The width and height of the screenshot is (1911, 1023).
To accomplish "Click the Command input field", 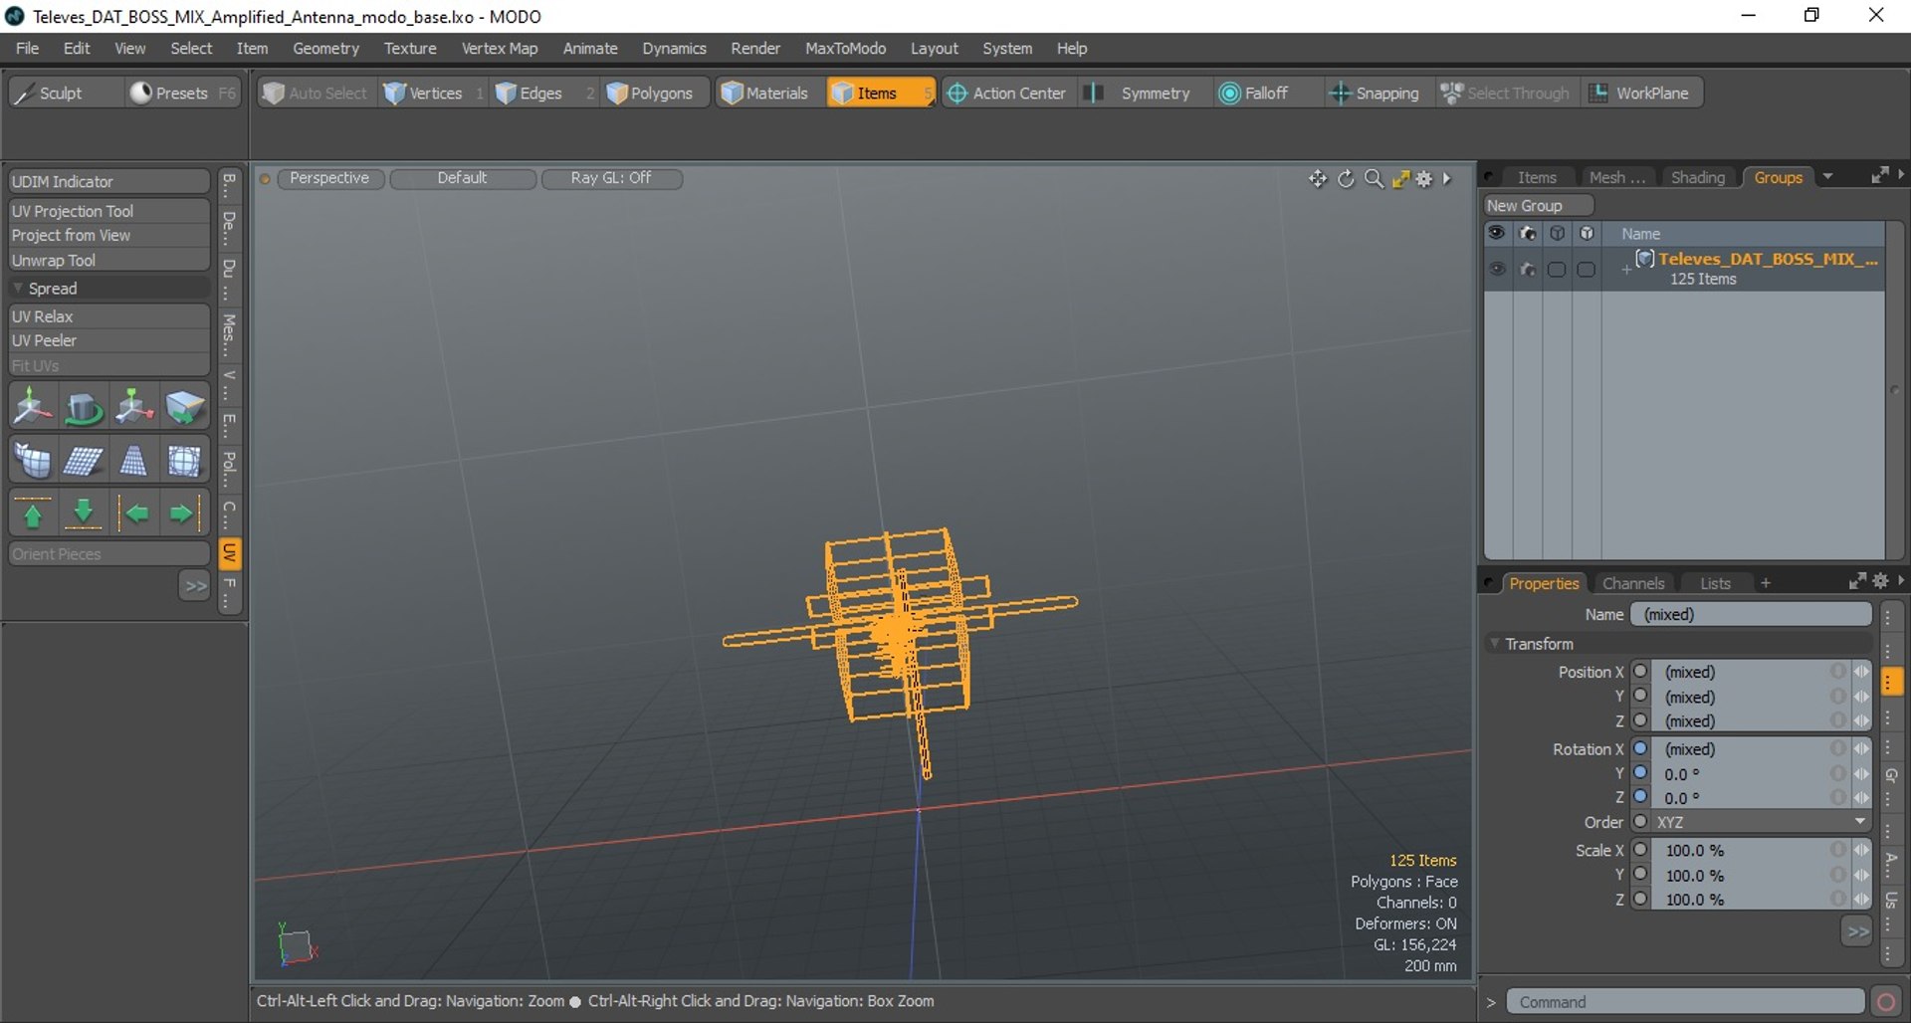I will (1685, 1002).
